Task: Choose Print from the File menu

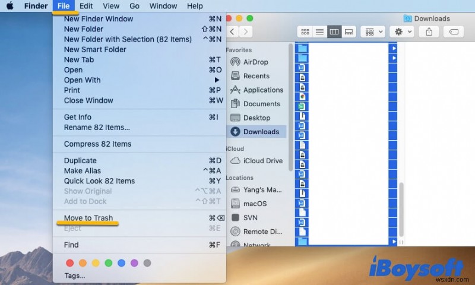Action: pyautogui.click(x=140, y=90)
